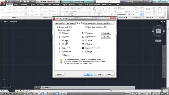This screenshot has height=95, width=169.
Task: Click the TOP face of the ViewCube
Action: 158,31
